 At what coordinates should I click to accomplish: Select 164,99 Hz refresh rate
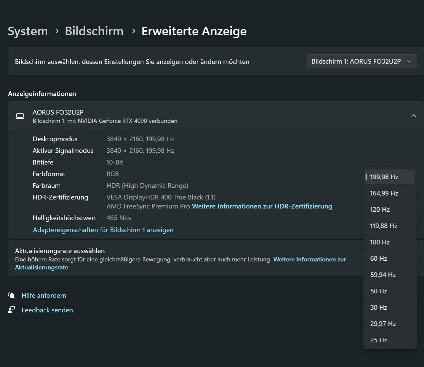point(390,193)
